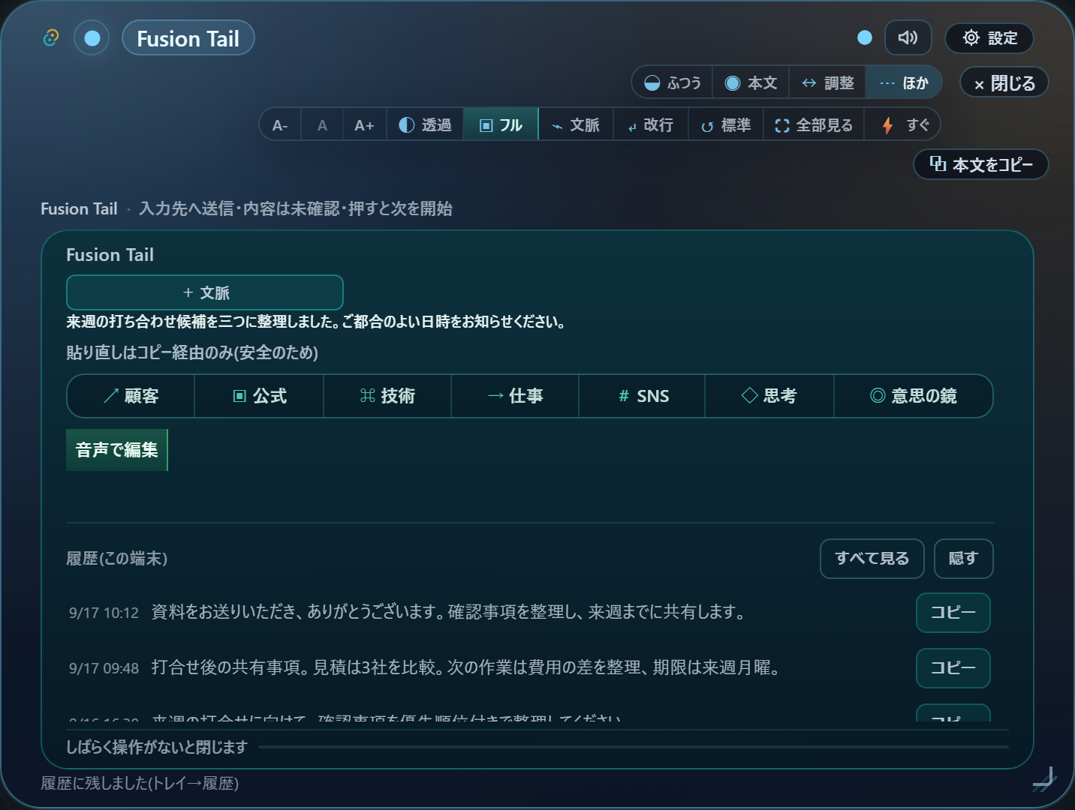
Task: Select the SNS tone tab
Action: (x=642, y=396)
